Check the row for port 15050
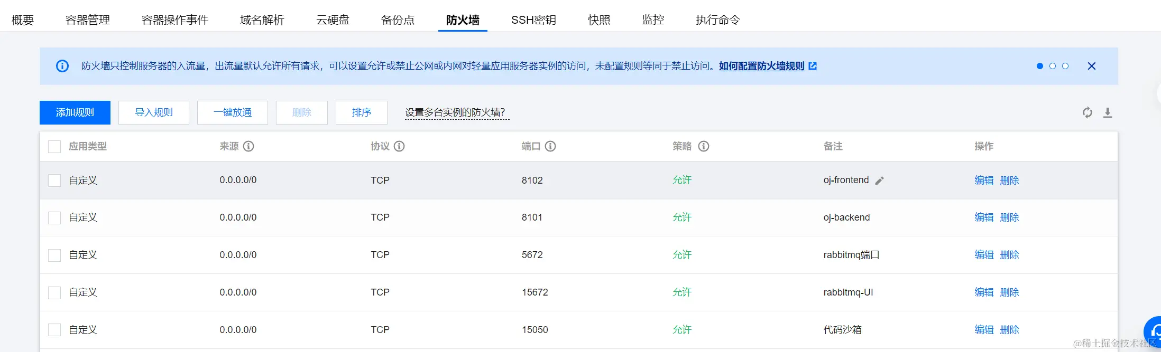 click(54, 330)
